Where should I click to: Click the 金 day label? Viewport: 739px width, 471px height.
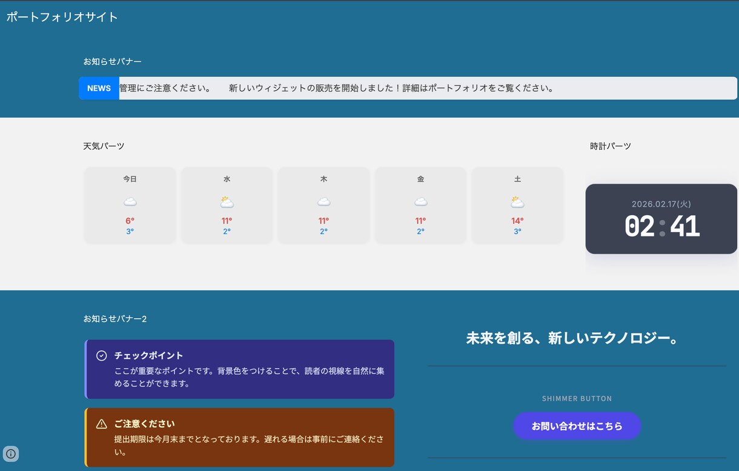coord(420,179)
